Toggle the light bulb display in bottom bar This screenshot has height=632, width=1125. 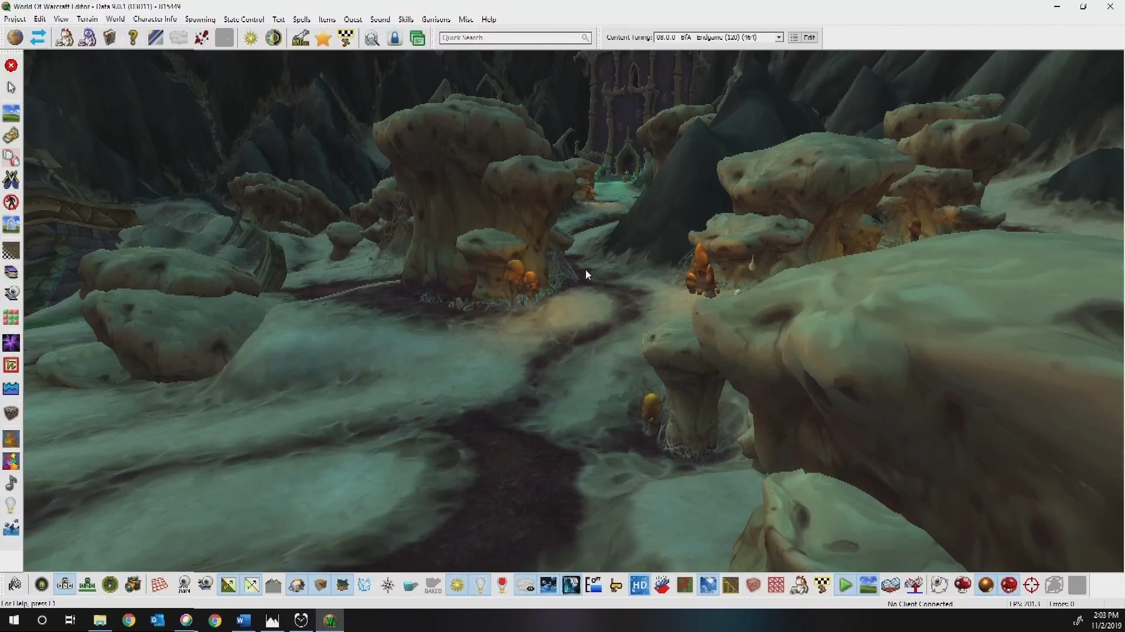[x=480, y=585]
